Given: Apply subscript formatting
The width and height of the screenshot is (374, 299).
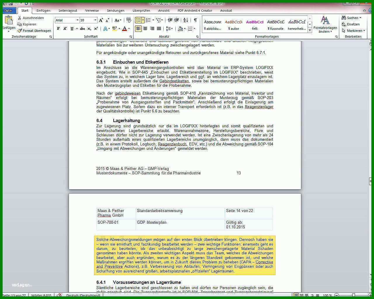Looking at the screenshot, I should point(89,29).
